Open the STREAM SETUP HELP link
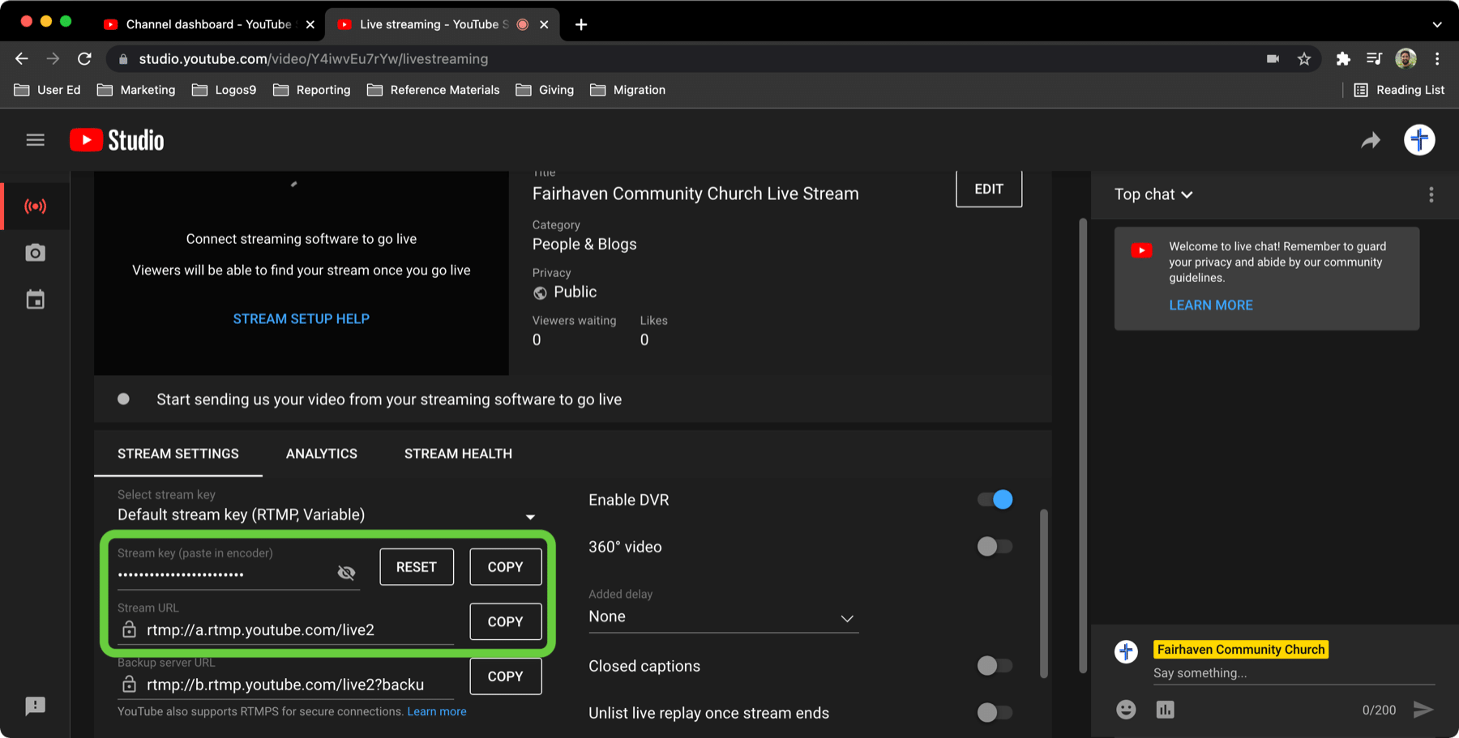 point(302,319)
